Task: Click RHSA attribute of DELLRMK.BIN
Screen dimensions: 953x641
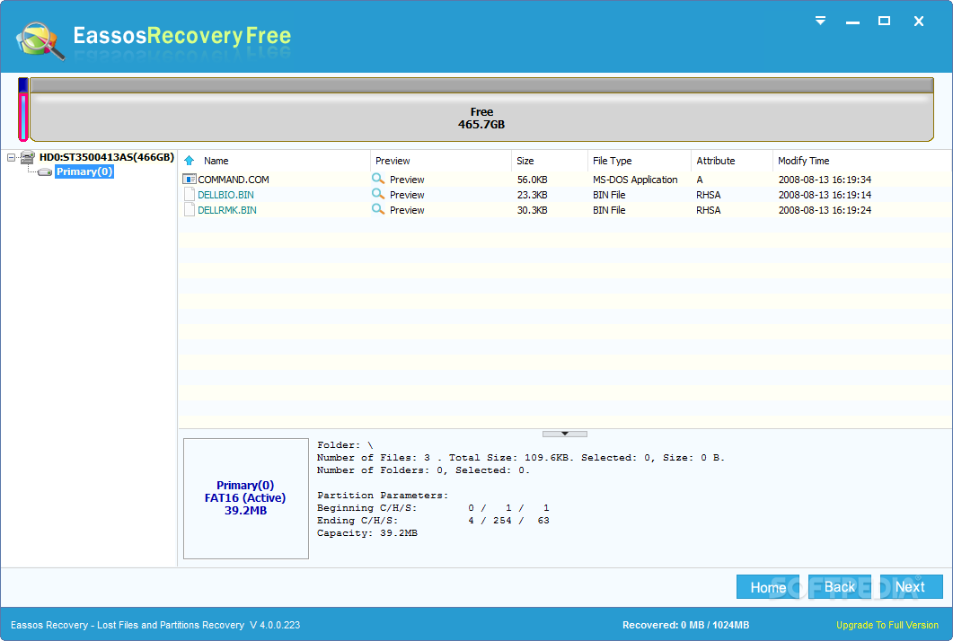Action: coord(709,210)
